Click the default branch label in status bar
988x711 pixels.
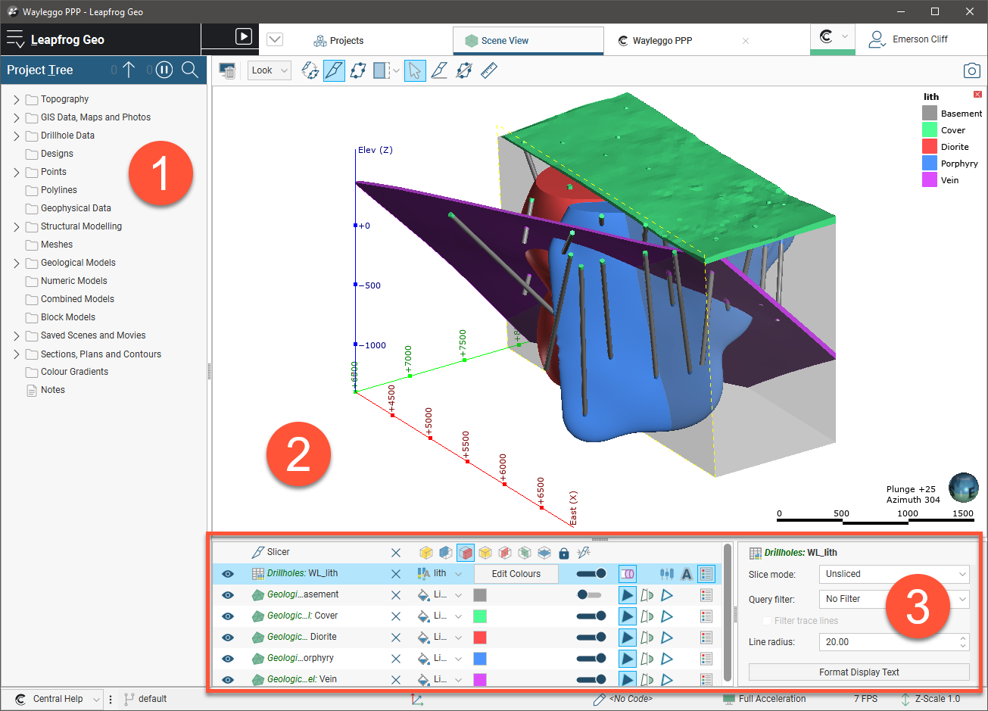(x=152, y=699)
